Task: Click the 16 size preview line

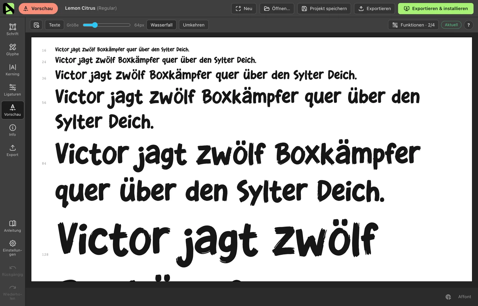Action: pos(122,50)
